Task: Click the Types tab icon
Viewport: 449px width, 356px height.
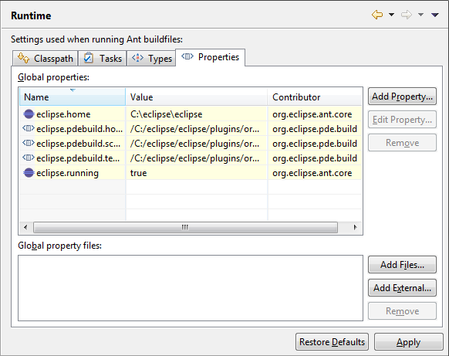Action: coord(137,58)
